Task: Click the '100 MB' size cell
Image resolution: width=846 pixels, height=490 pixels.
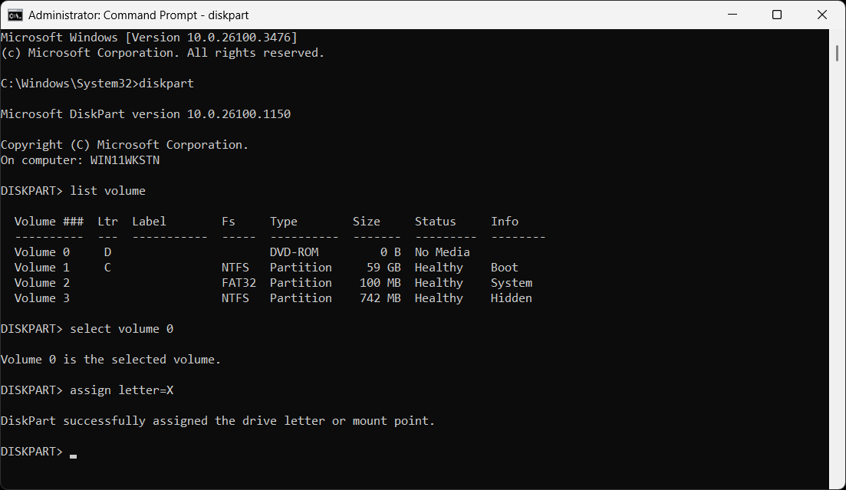Action: click(380, 283)
